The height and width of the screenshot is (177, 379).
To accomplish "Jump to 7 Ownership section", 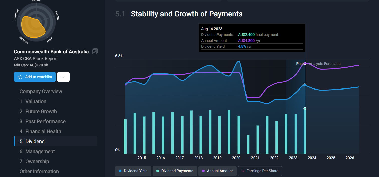I will (x=34, y=161).
